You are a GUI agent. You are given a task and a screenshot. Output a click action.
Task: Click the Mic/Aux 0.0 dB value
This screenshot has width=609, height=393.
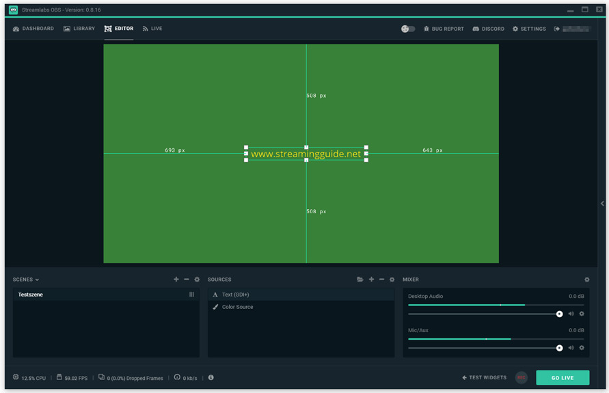[x=576, y=331]
